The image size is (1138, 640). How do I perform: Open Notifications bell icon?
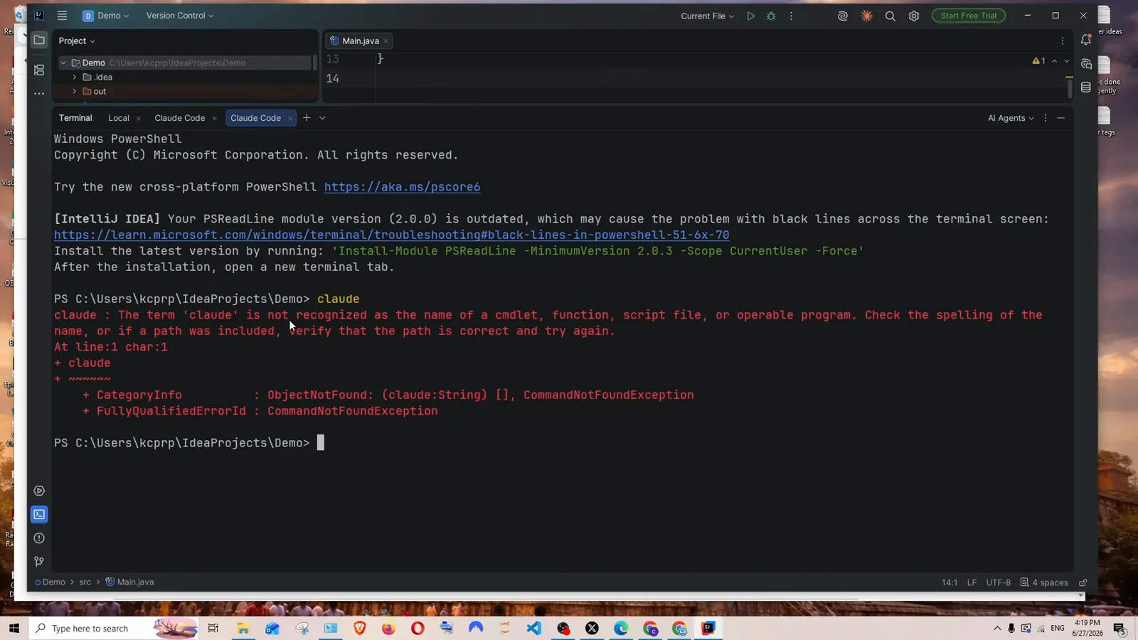point(1086,40)
